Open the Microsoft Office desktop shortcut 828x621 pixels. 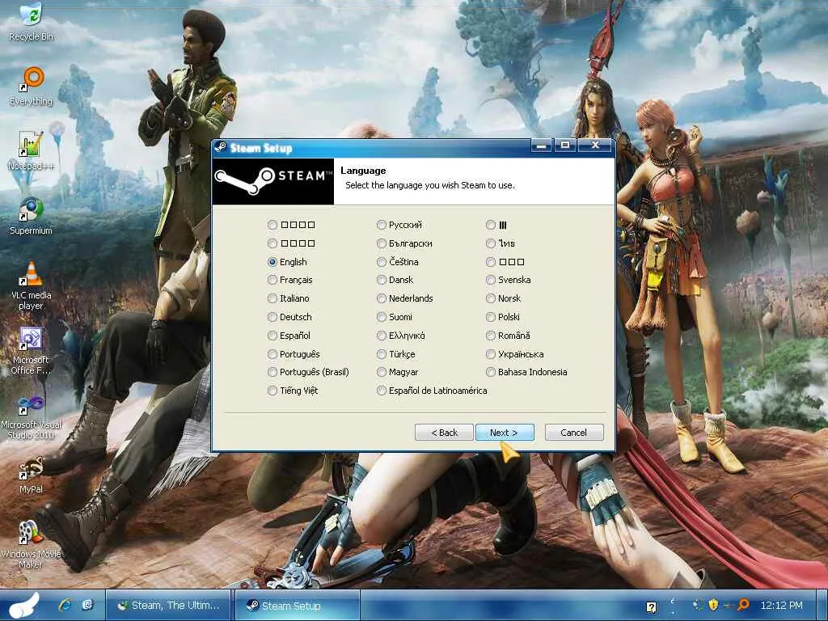(x=32, y=351)
